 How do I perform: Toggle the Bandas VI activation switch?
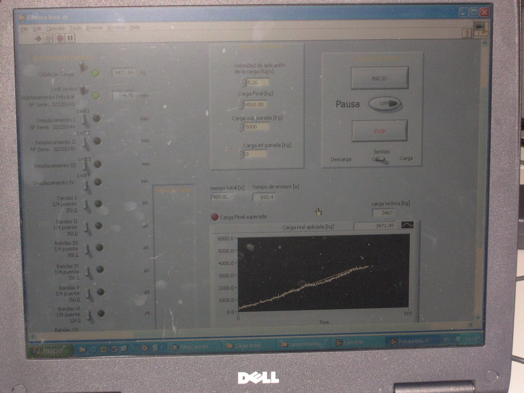pos(90,316)
